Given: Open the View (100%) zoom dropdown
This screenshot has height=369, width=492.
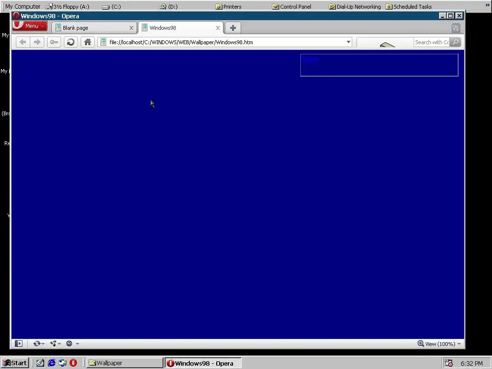Looking at the screenshot, I should 443,344.
